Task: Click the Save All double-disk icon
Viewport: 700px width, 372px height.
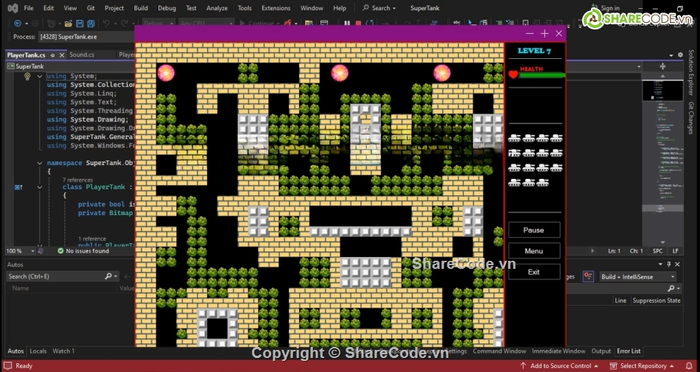Action: click(x=91, y=23)
